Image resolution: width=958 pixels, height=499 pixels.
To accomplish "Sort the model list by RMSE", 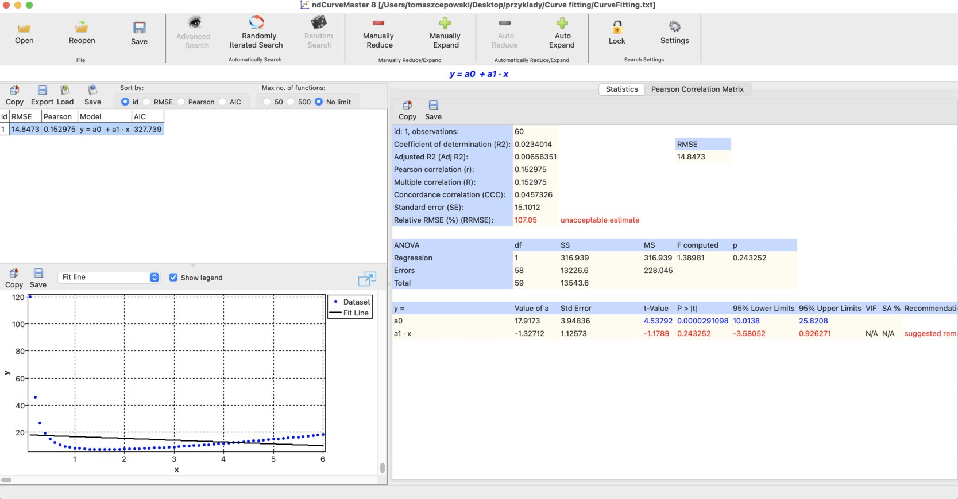I will click(x=147, y=102).
